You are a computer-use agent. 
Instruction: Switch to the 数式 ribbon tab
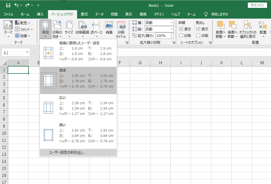(84, 14)
